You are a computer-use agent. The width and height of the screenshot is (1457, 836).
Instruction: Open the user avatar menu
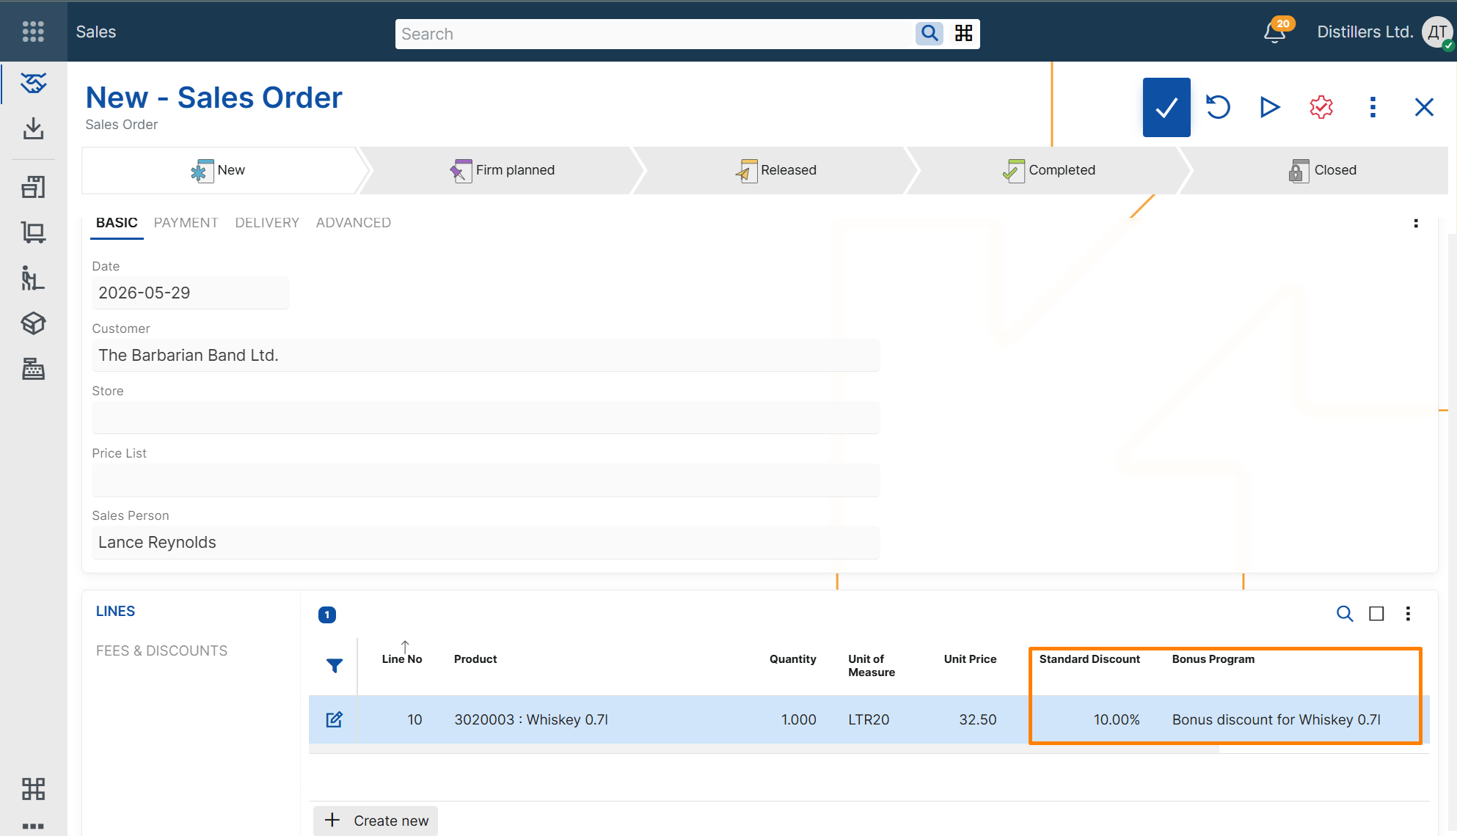1437,32
